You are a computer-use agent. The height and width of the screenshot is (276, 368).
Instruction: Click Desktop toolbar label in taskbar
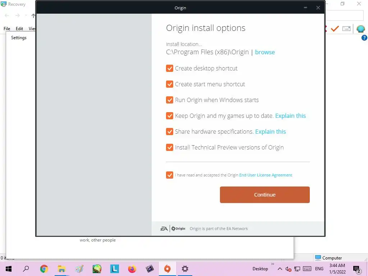[260, 269]
